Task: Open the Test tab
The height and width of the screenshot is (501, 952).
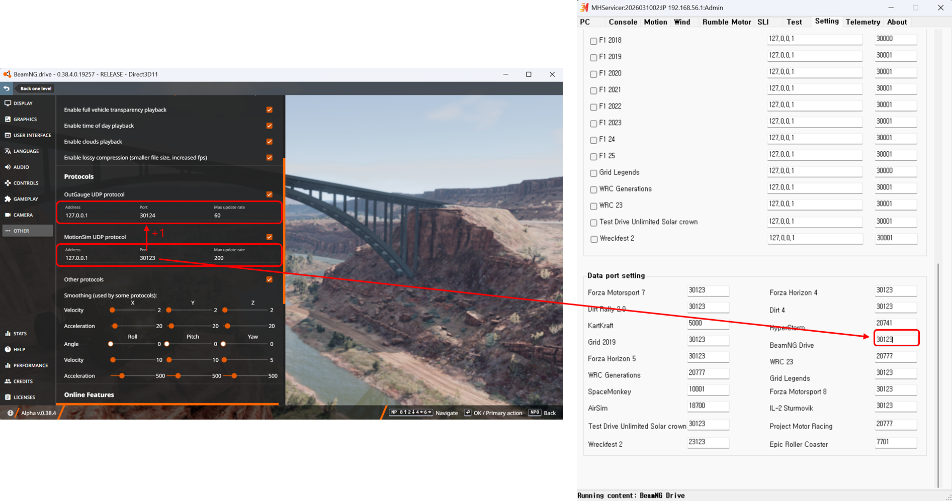Action: click(x=794, y=22)
